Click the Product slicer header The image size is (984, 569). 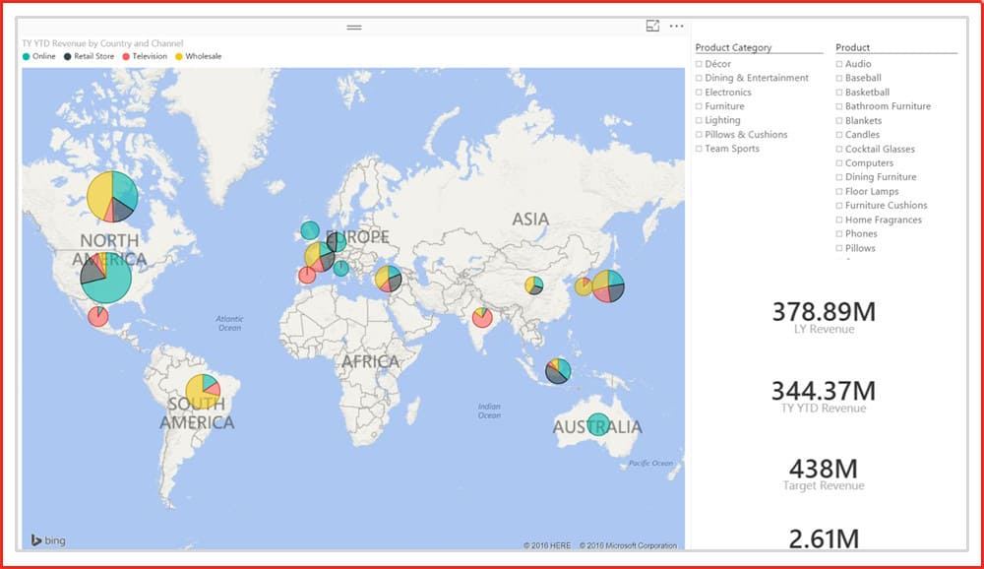(852, 47)
